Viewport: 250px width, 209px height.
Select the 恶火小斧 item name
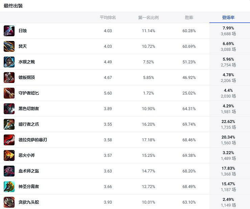(27, 155)
